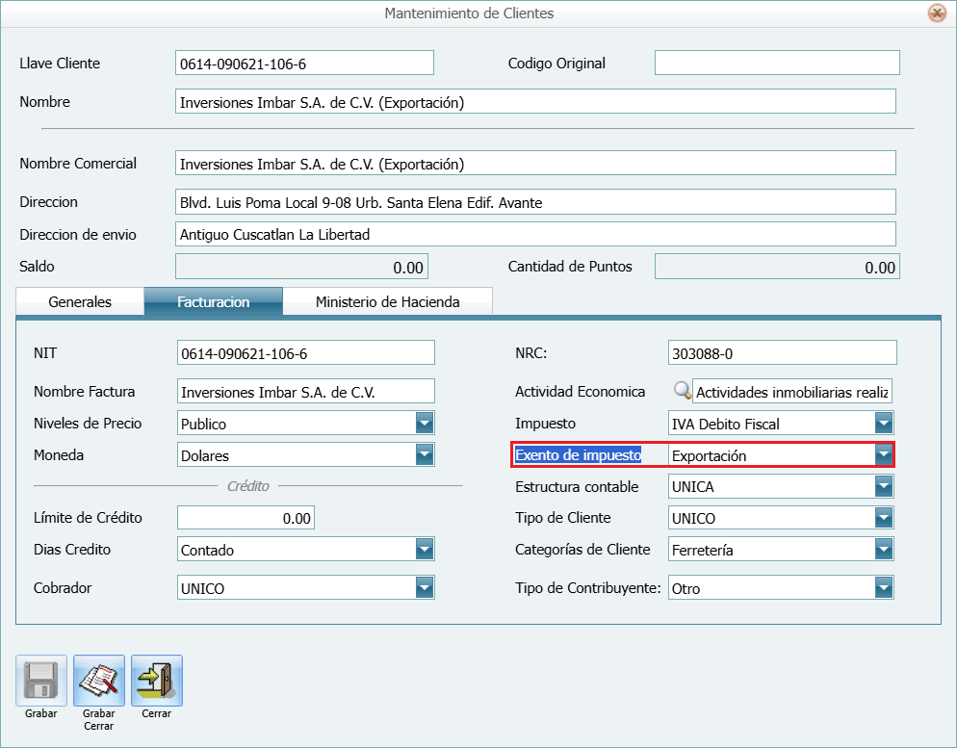Open the Dias Credito dropdown

click(425, 550)
